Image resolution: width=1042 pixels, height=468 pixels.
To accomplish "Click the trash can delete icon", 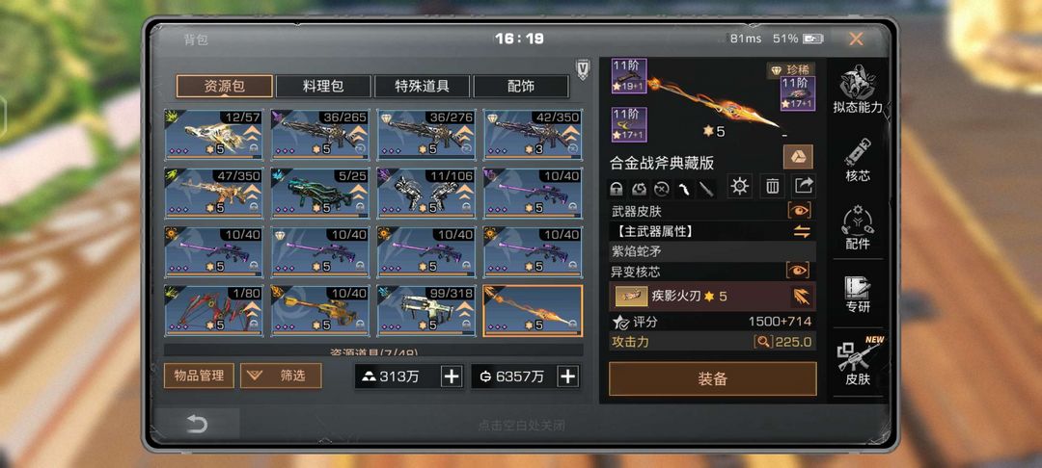I will click(772, 187).
